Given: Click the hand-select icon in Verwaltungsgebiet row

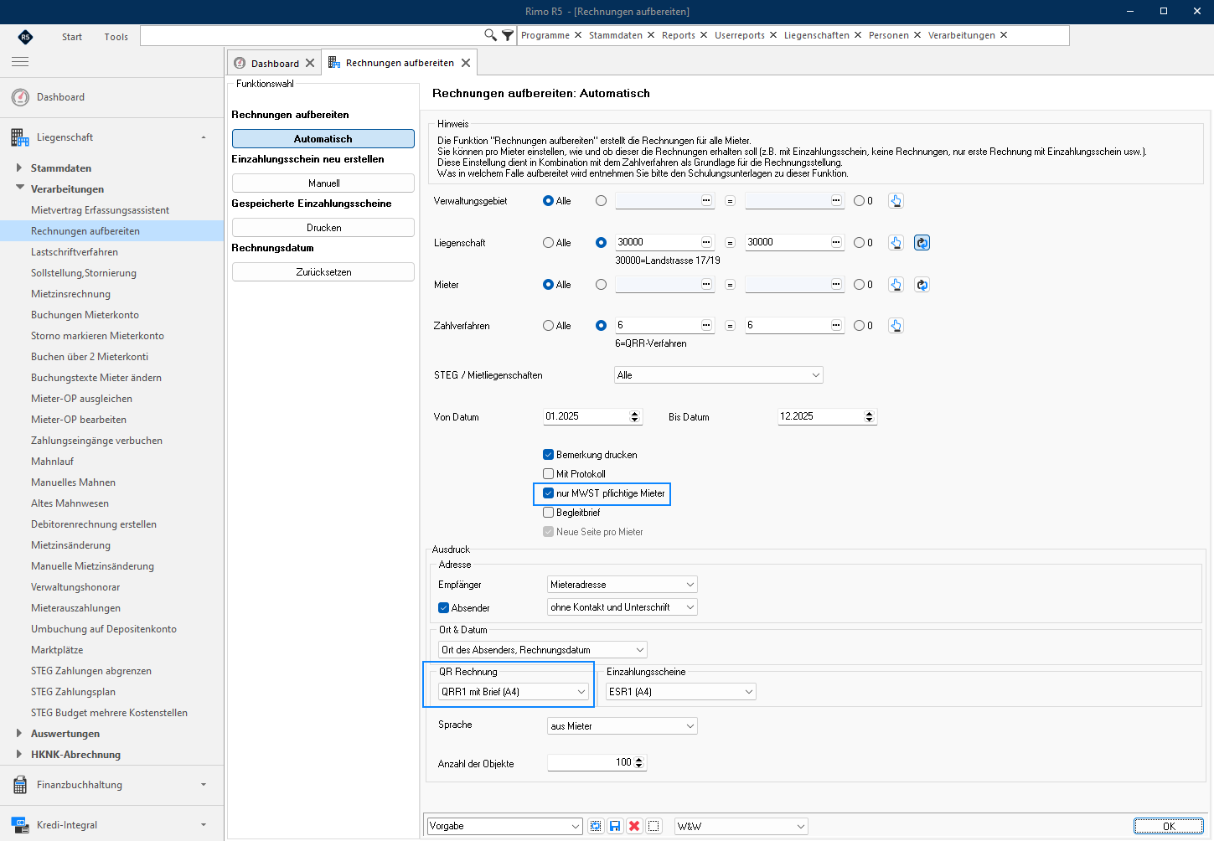Looking at the screenshot, I should [896, 201].
